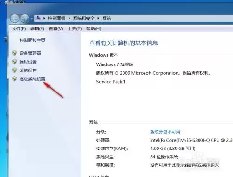Image resolution: width=233 pixels, height=177 pixels.
Task: Open the 帮助(H) menu
Action: point(94,28)
